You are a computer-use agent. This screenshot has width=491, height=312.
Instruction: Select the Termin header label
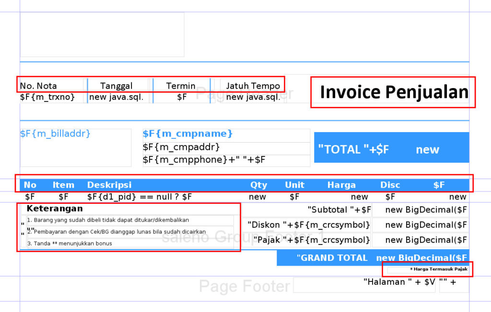181,85
